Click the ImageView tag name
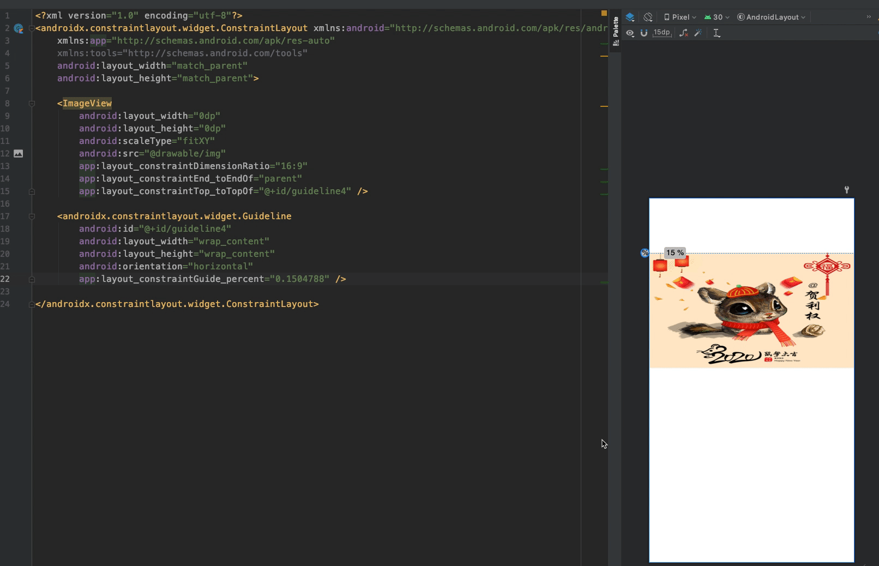Screen dimensions: 879x566 coord(87,104)
